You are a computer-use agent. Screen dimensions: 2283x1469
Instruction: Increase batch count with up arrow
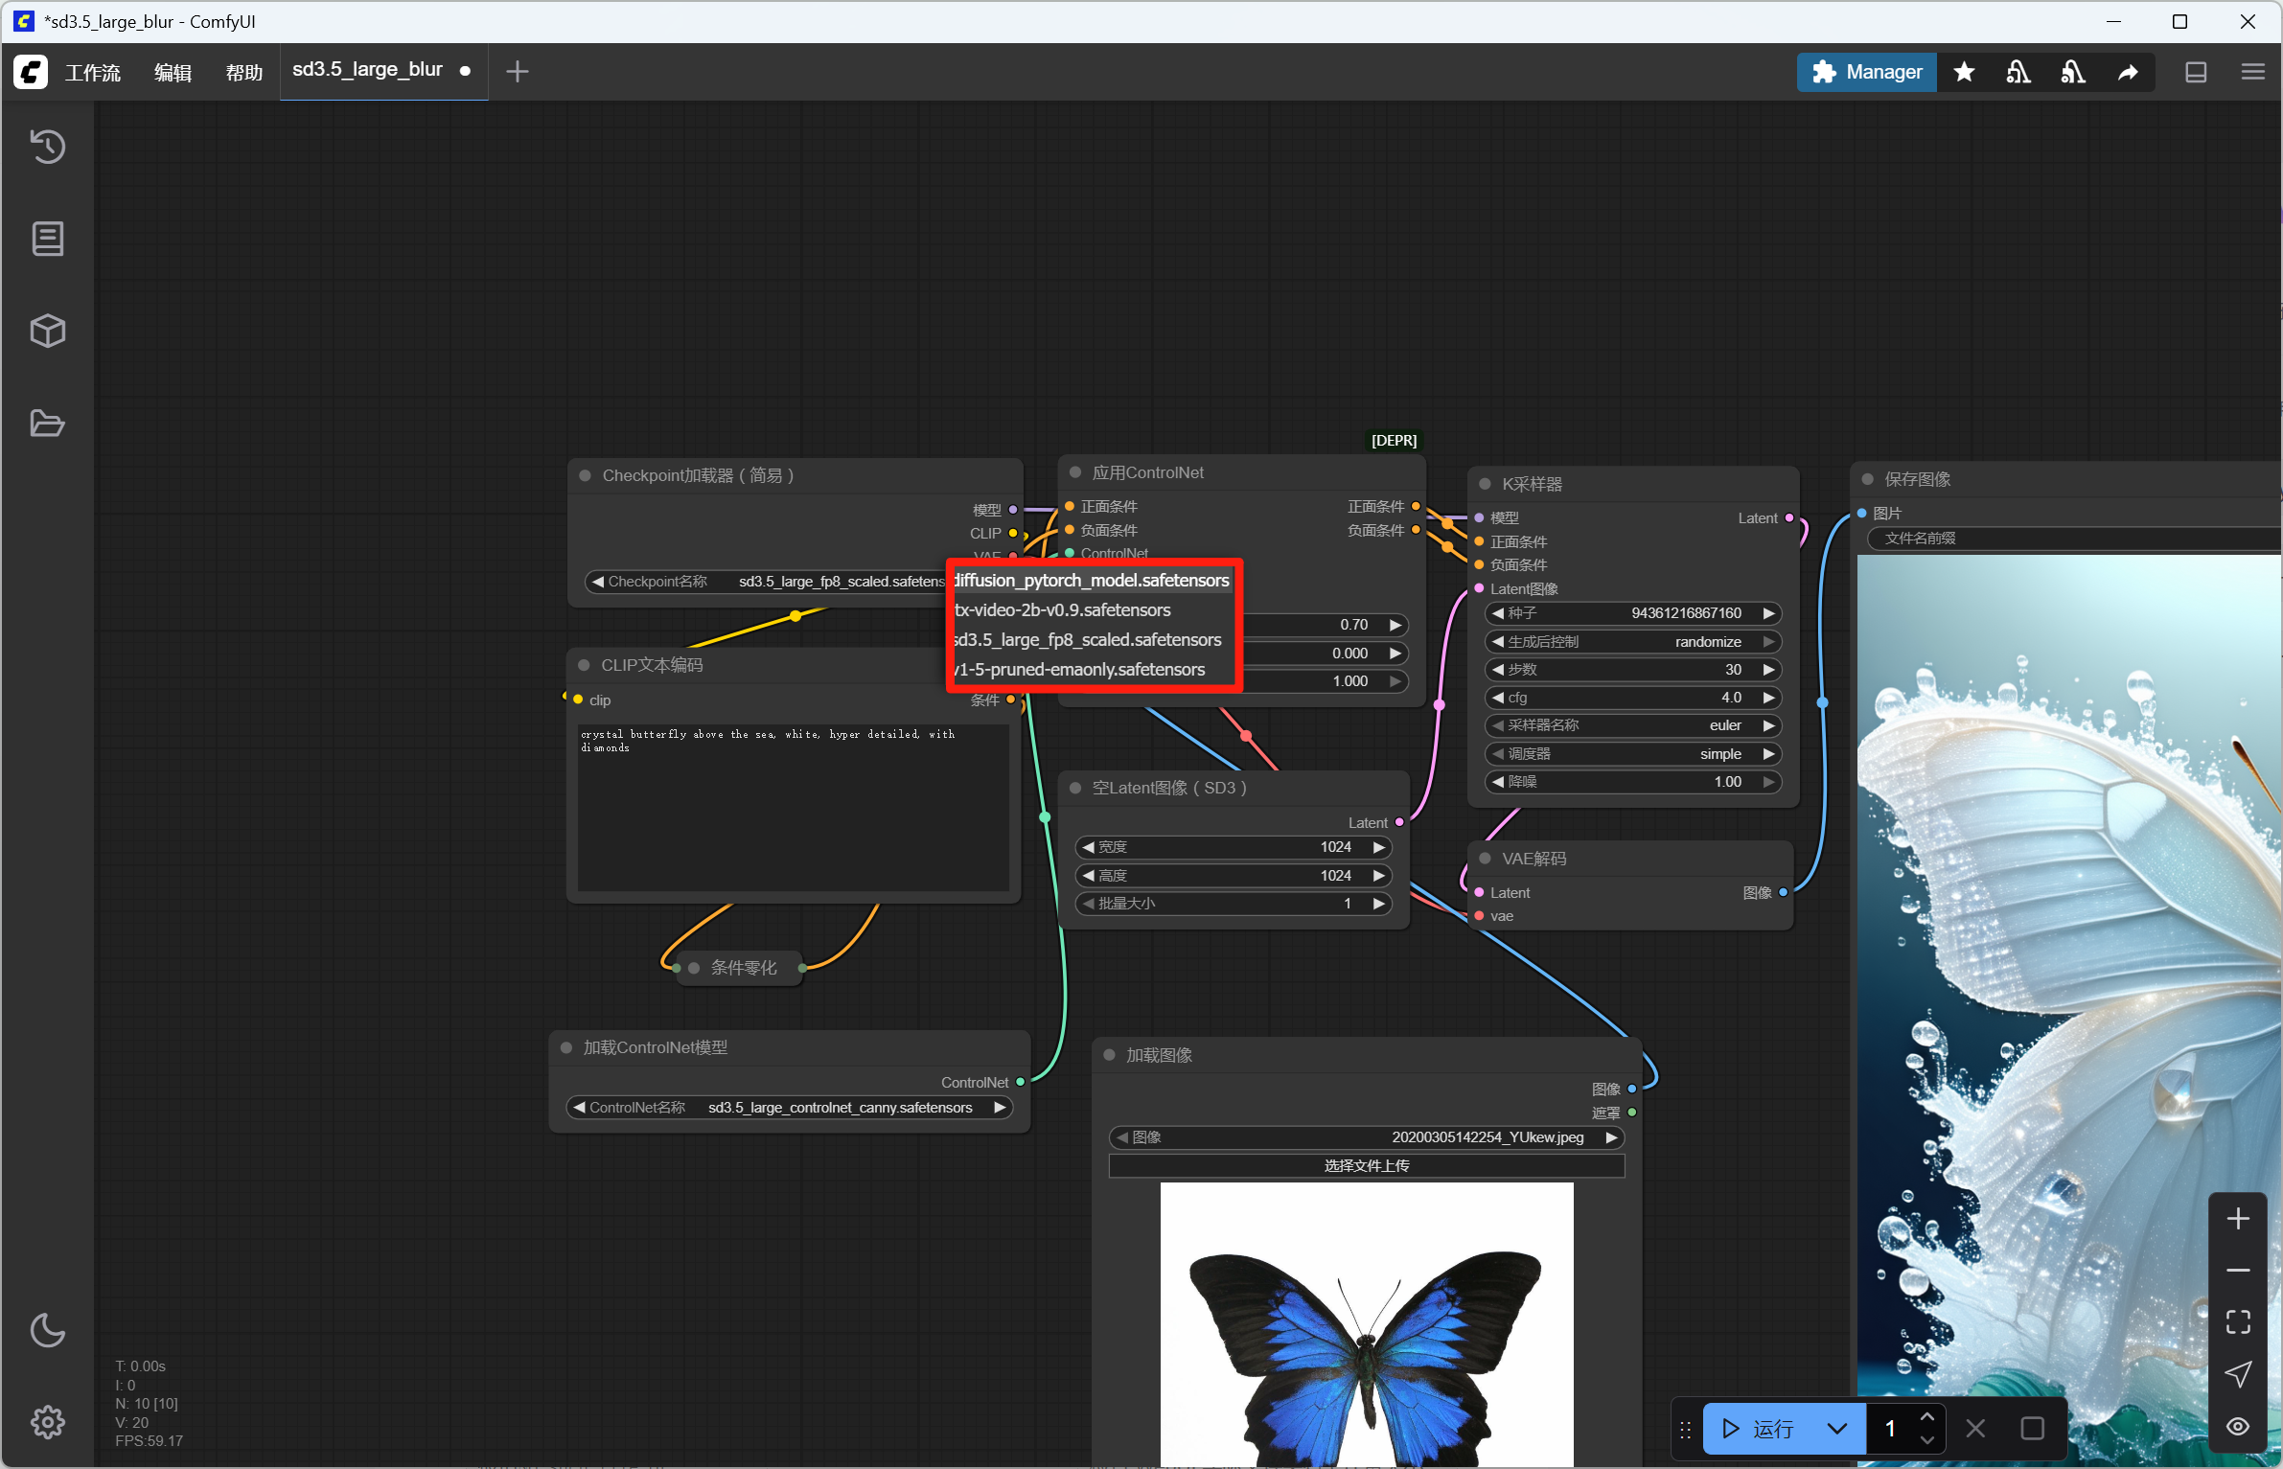coord(1927,1417)
